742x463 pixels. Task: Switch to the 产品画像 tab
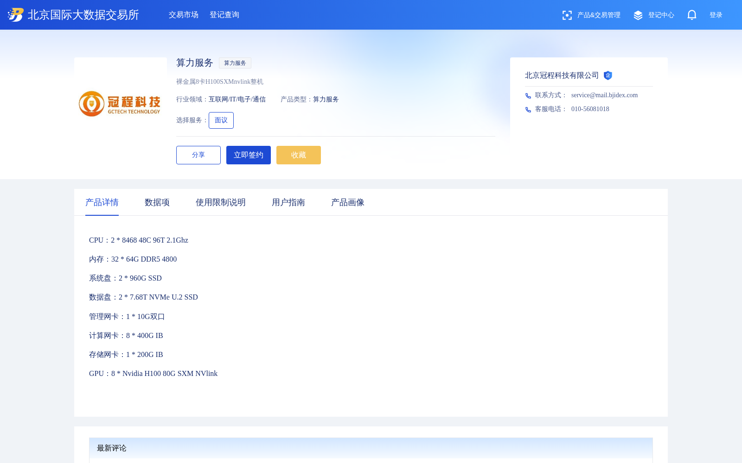(x=348, y=202)
